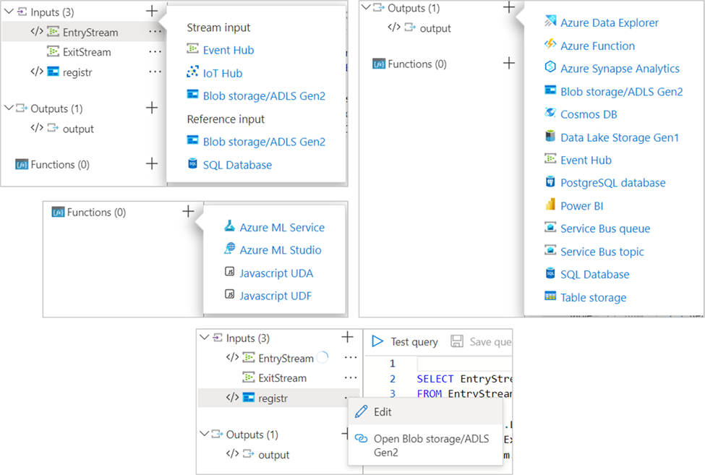705x475 pixels.
Task: Choose Azure Synapse Analytics output
Action: tap(620, 68)
